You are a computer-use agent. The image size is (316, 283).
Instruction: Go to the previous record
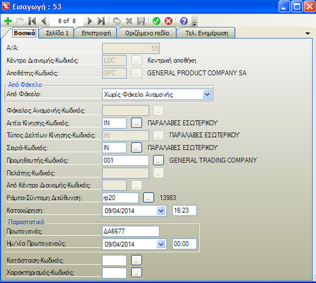(x=44, y=21)
